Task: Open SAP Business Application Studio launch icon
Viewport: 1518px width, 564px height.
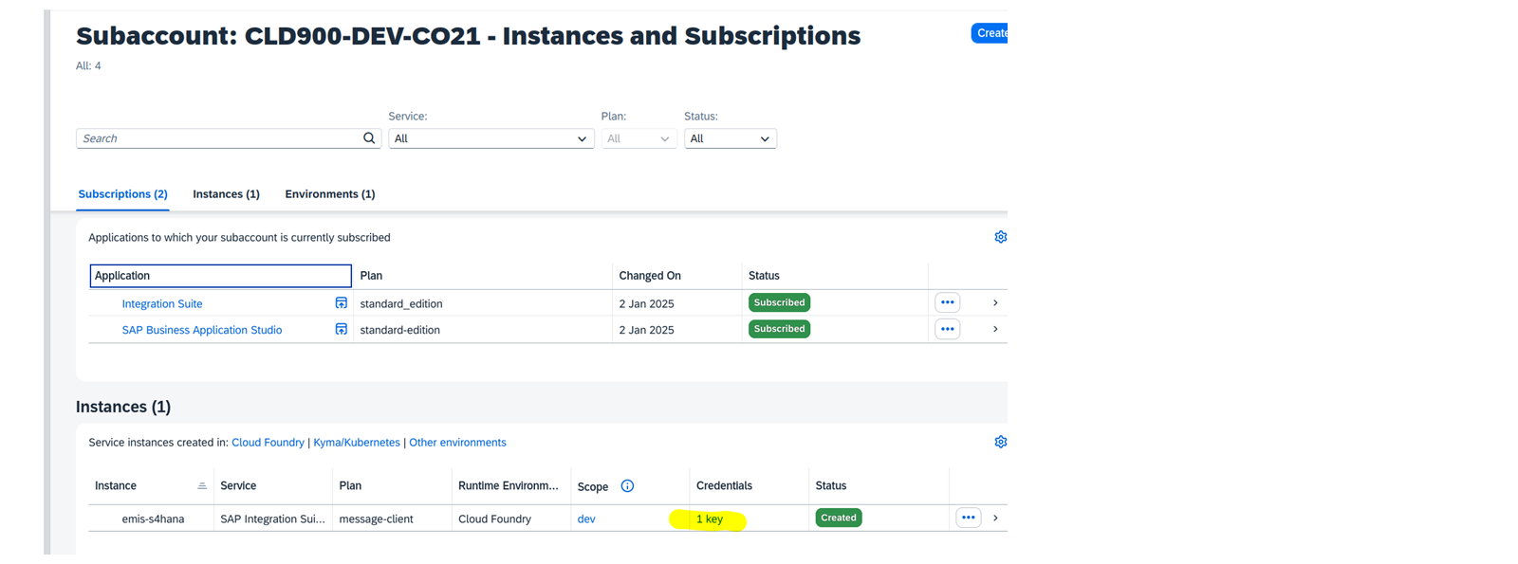Action: pos(341,329)
